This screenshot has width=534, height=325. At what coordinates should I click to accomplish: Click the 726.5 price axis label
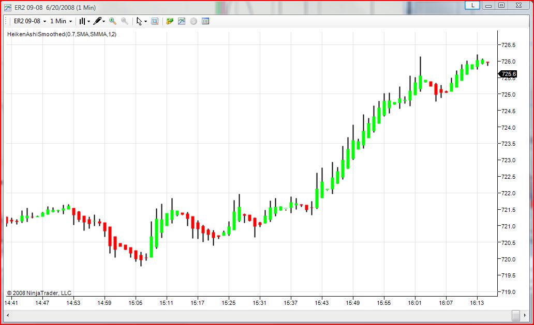pyautogui.click(x=509, y=45)
